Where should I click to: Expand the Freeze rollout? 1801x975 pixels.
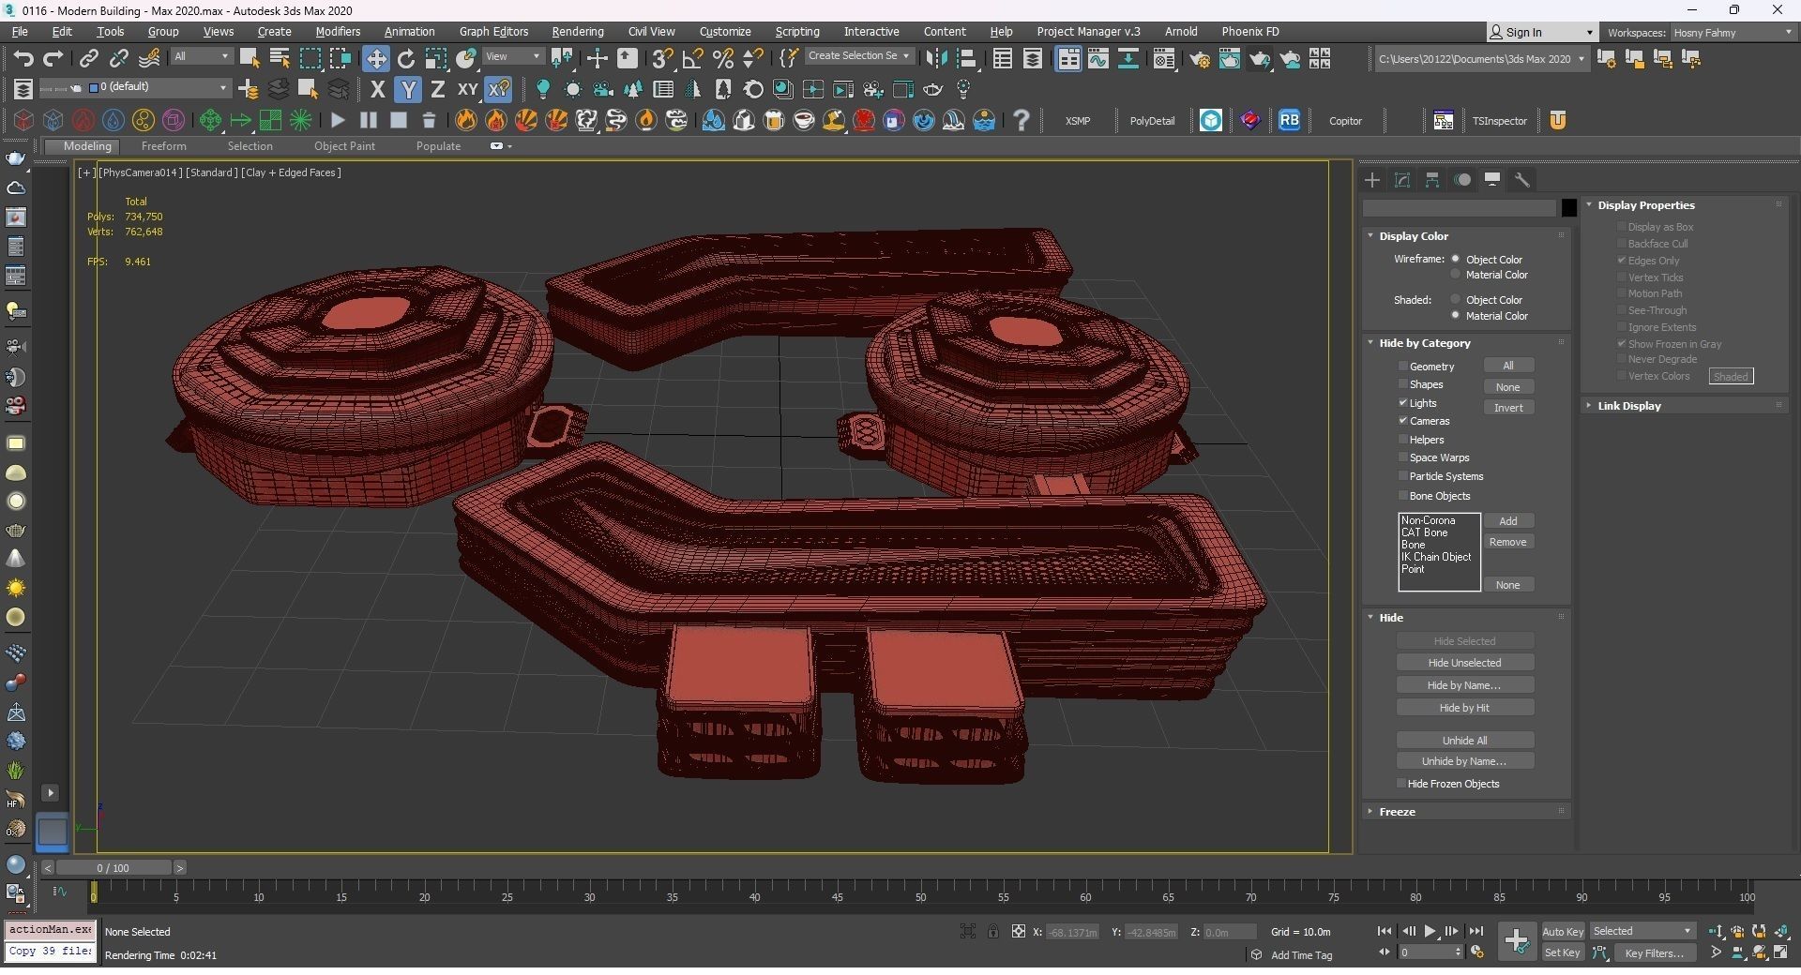point(1463,812)
